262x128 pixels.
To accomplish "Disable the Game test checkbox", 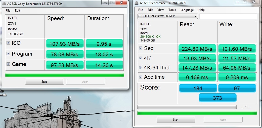I will pyautogui.click(x=8, y=64).
